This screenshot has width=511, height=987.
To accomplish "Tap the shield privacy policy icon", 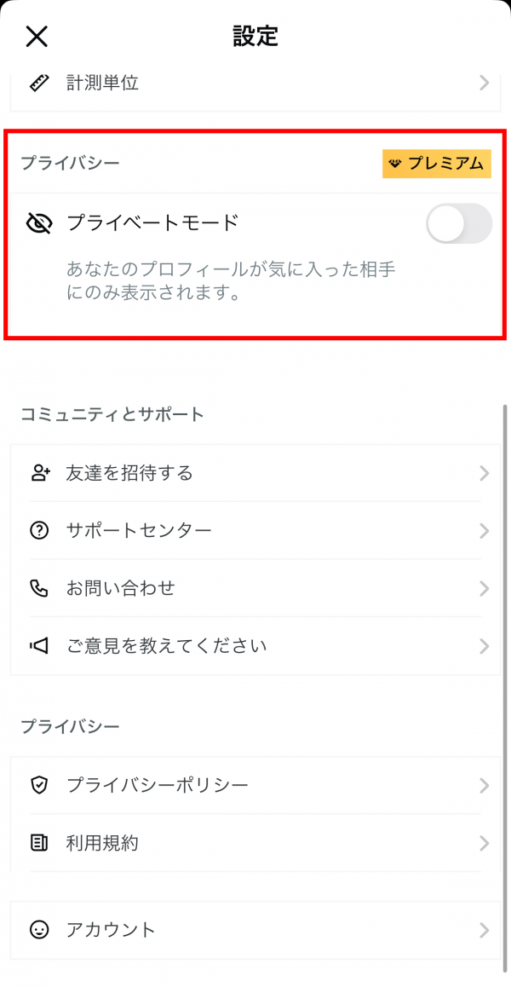I will [x=39, y=785].
